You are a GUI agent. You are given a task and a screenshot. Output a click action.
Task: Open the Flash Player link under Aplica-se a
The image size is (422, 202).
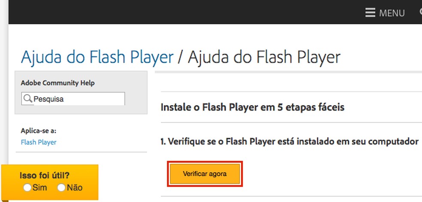[38, 142]
